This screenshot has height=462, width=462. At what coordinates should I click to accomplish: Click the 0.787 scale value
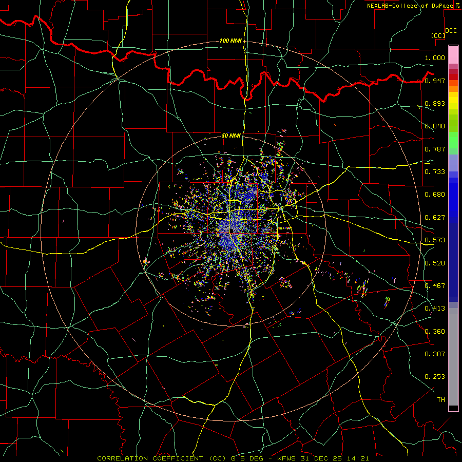click(435, 149)
